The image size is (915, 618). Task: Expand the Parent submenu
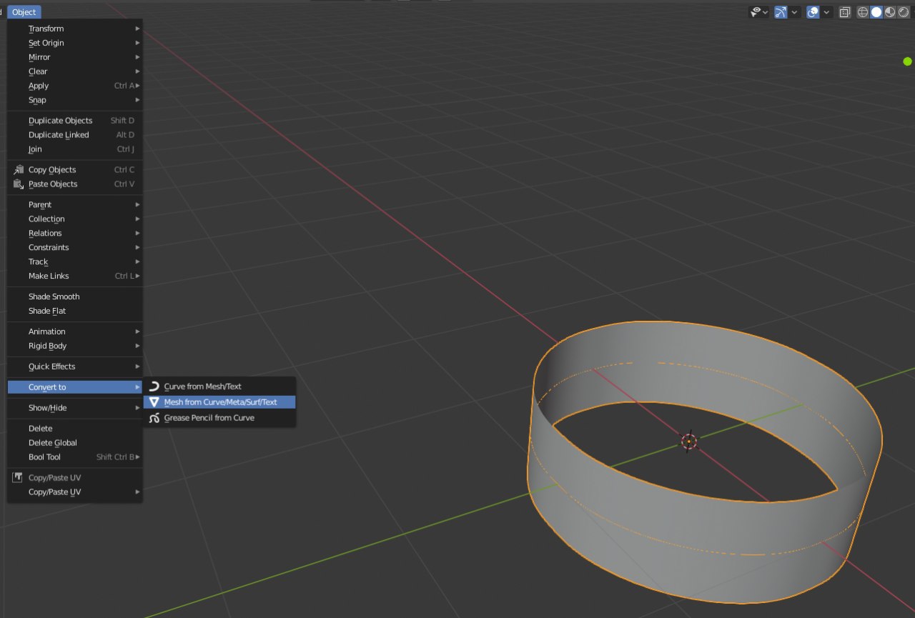[x=75, y=205]
